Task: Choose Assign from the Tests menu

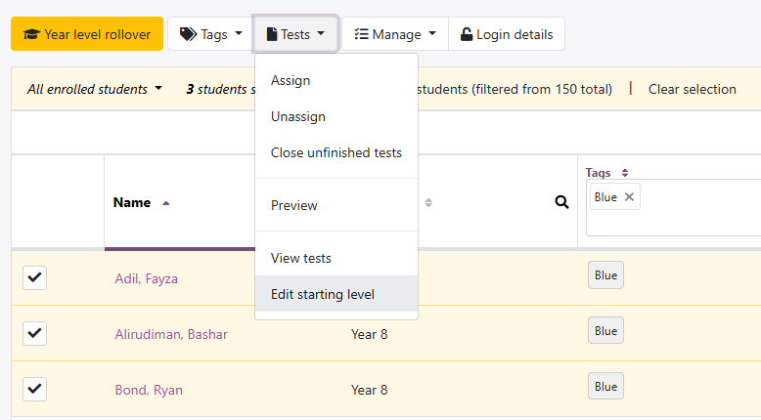Action: [291, 80]
